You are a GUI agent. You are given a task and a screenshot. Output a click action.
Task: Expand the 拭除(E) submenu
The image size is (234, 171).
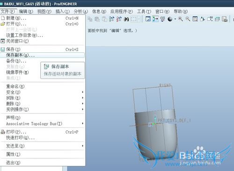(43, 98)
